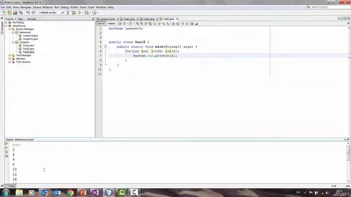Click the Undo toolbar icon
The width and height of the screenshot is (351, 197).
point(28,13)
